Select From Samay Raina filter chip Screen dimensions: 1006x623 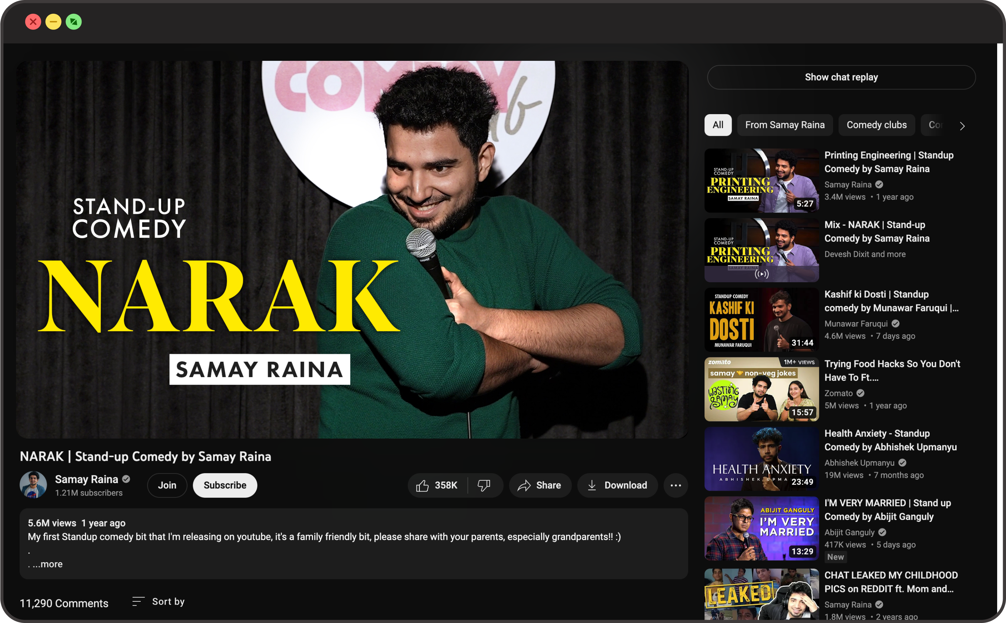click(x=784, y=125)
